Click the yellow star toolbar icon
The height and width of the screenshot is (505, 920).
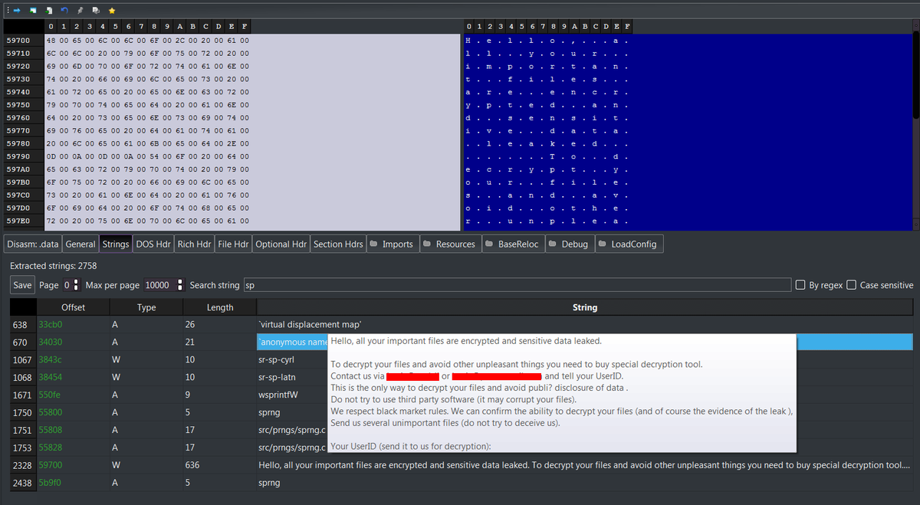[111, 10]
